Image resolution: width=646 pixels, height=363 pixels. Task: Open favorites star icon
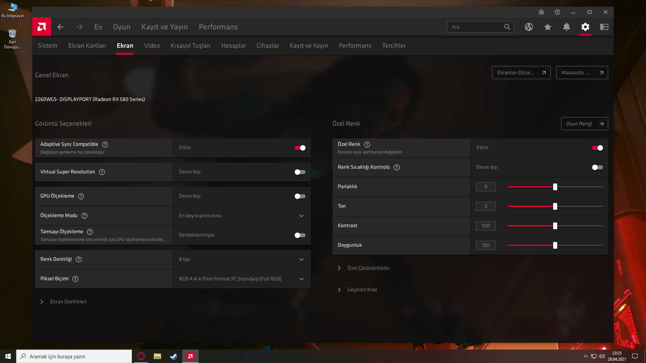click(x=548, y=27)
